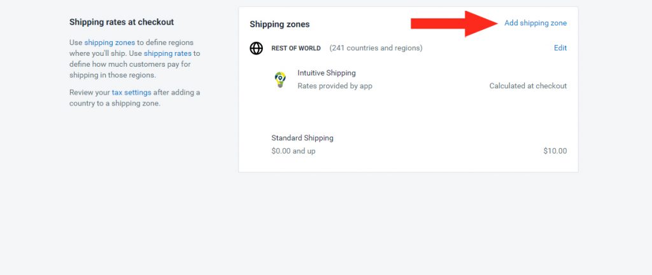
Task: Click the globe icon for Rest of World
Action: 256,48
